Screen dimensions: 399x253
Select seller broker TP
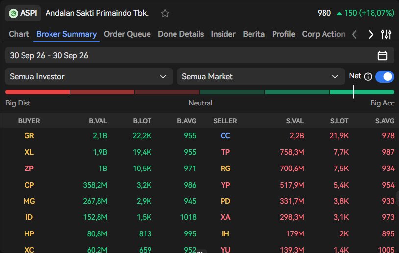225,152
